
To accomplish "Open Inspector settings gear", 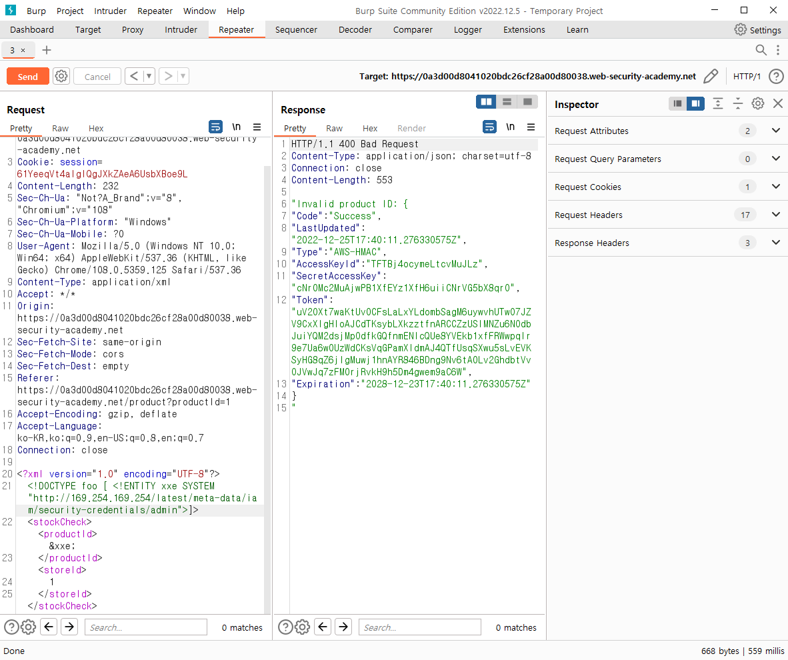I will (758, 103).
